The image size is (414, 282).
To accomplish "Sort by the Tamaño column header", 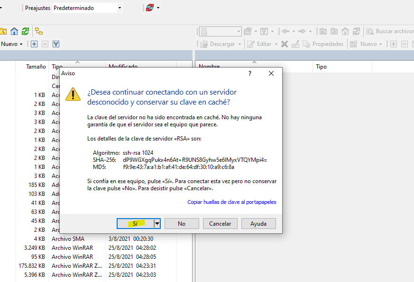I will 36,67.
